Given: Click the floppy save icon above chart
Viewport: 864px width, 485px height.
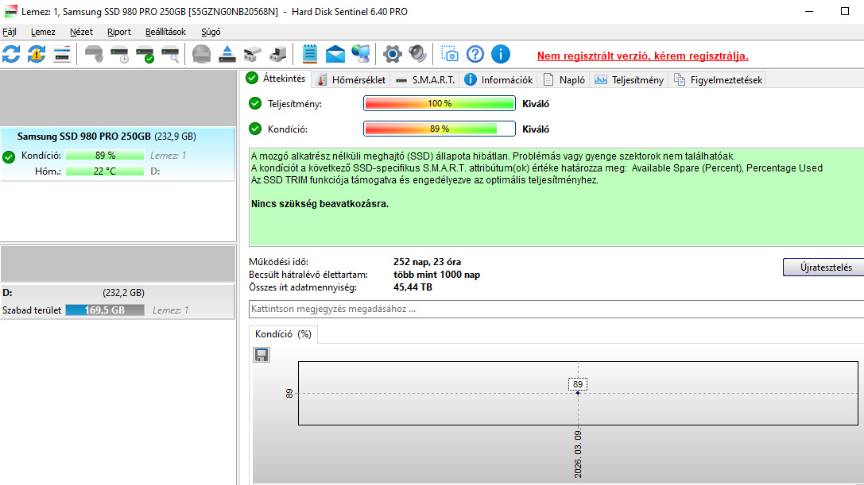Looking at the screenshot, I should tap(262, 355).
